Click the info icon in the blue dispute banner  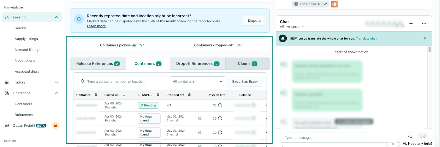point(79,19)
